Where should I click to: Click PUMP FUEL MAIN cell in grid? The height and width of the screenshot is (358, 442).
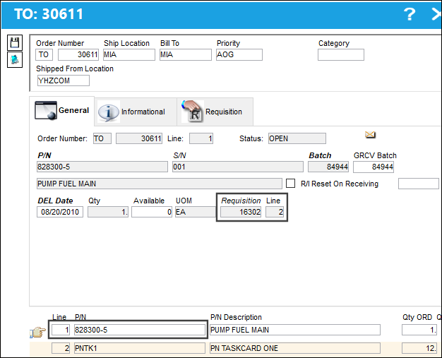pyautogui.click(x=295, y=330)
